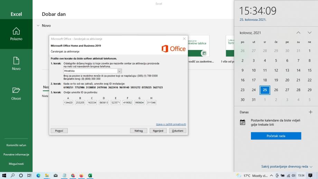The height and width of the screenshot is (179, 318).
Task: Open weather widget showing 17°C
Action: coord(252,176)
